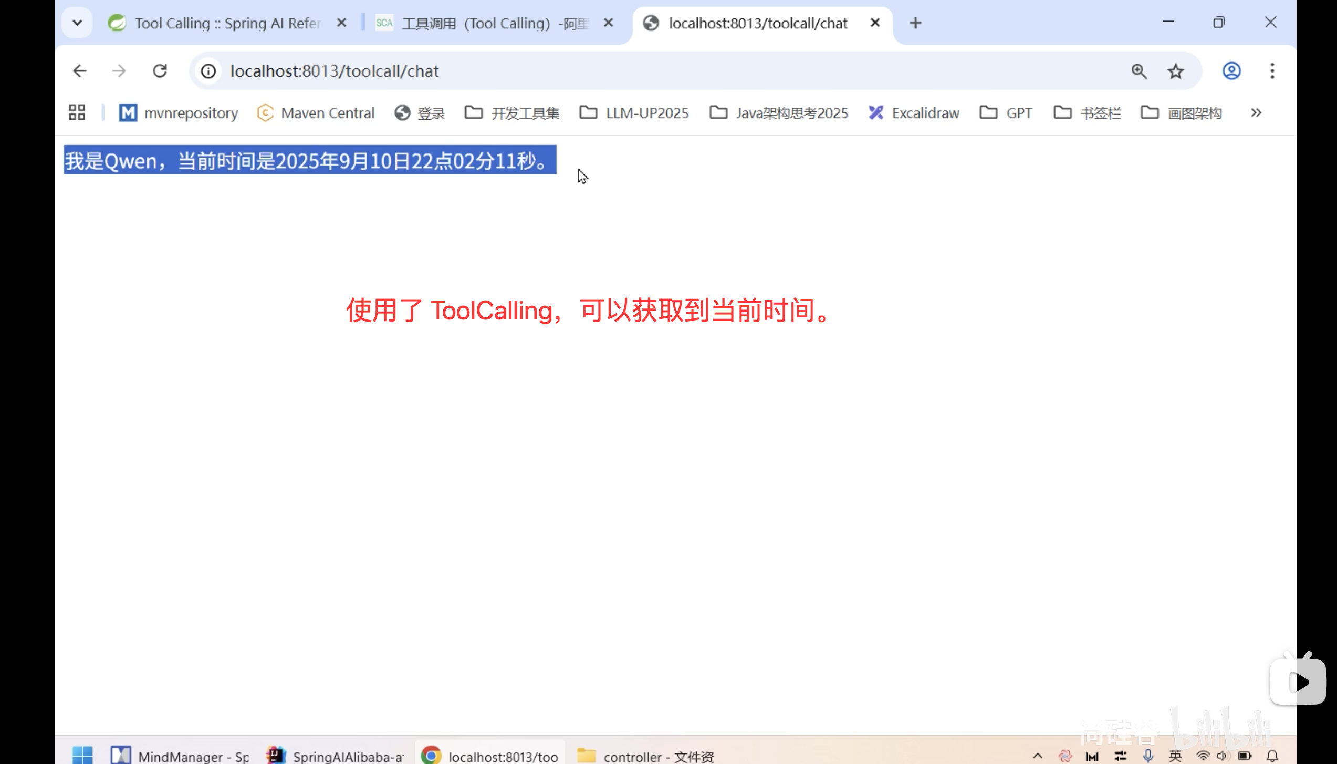Open the bookmarks apps grid icon
Image resolution: width=1337 pixels, height=764 pixels.
click(x=76, y=112)
